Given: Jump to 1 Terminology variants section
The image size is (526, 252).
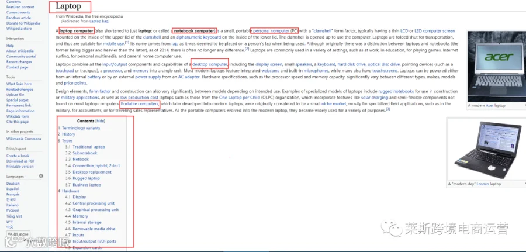Looking at the screenshot, I should point(79,128).
